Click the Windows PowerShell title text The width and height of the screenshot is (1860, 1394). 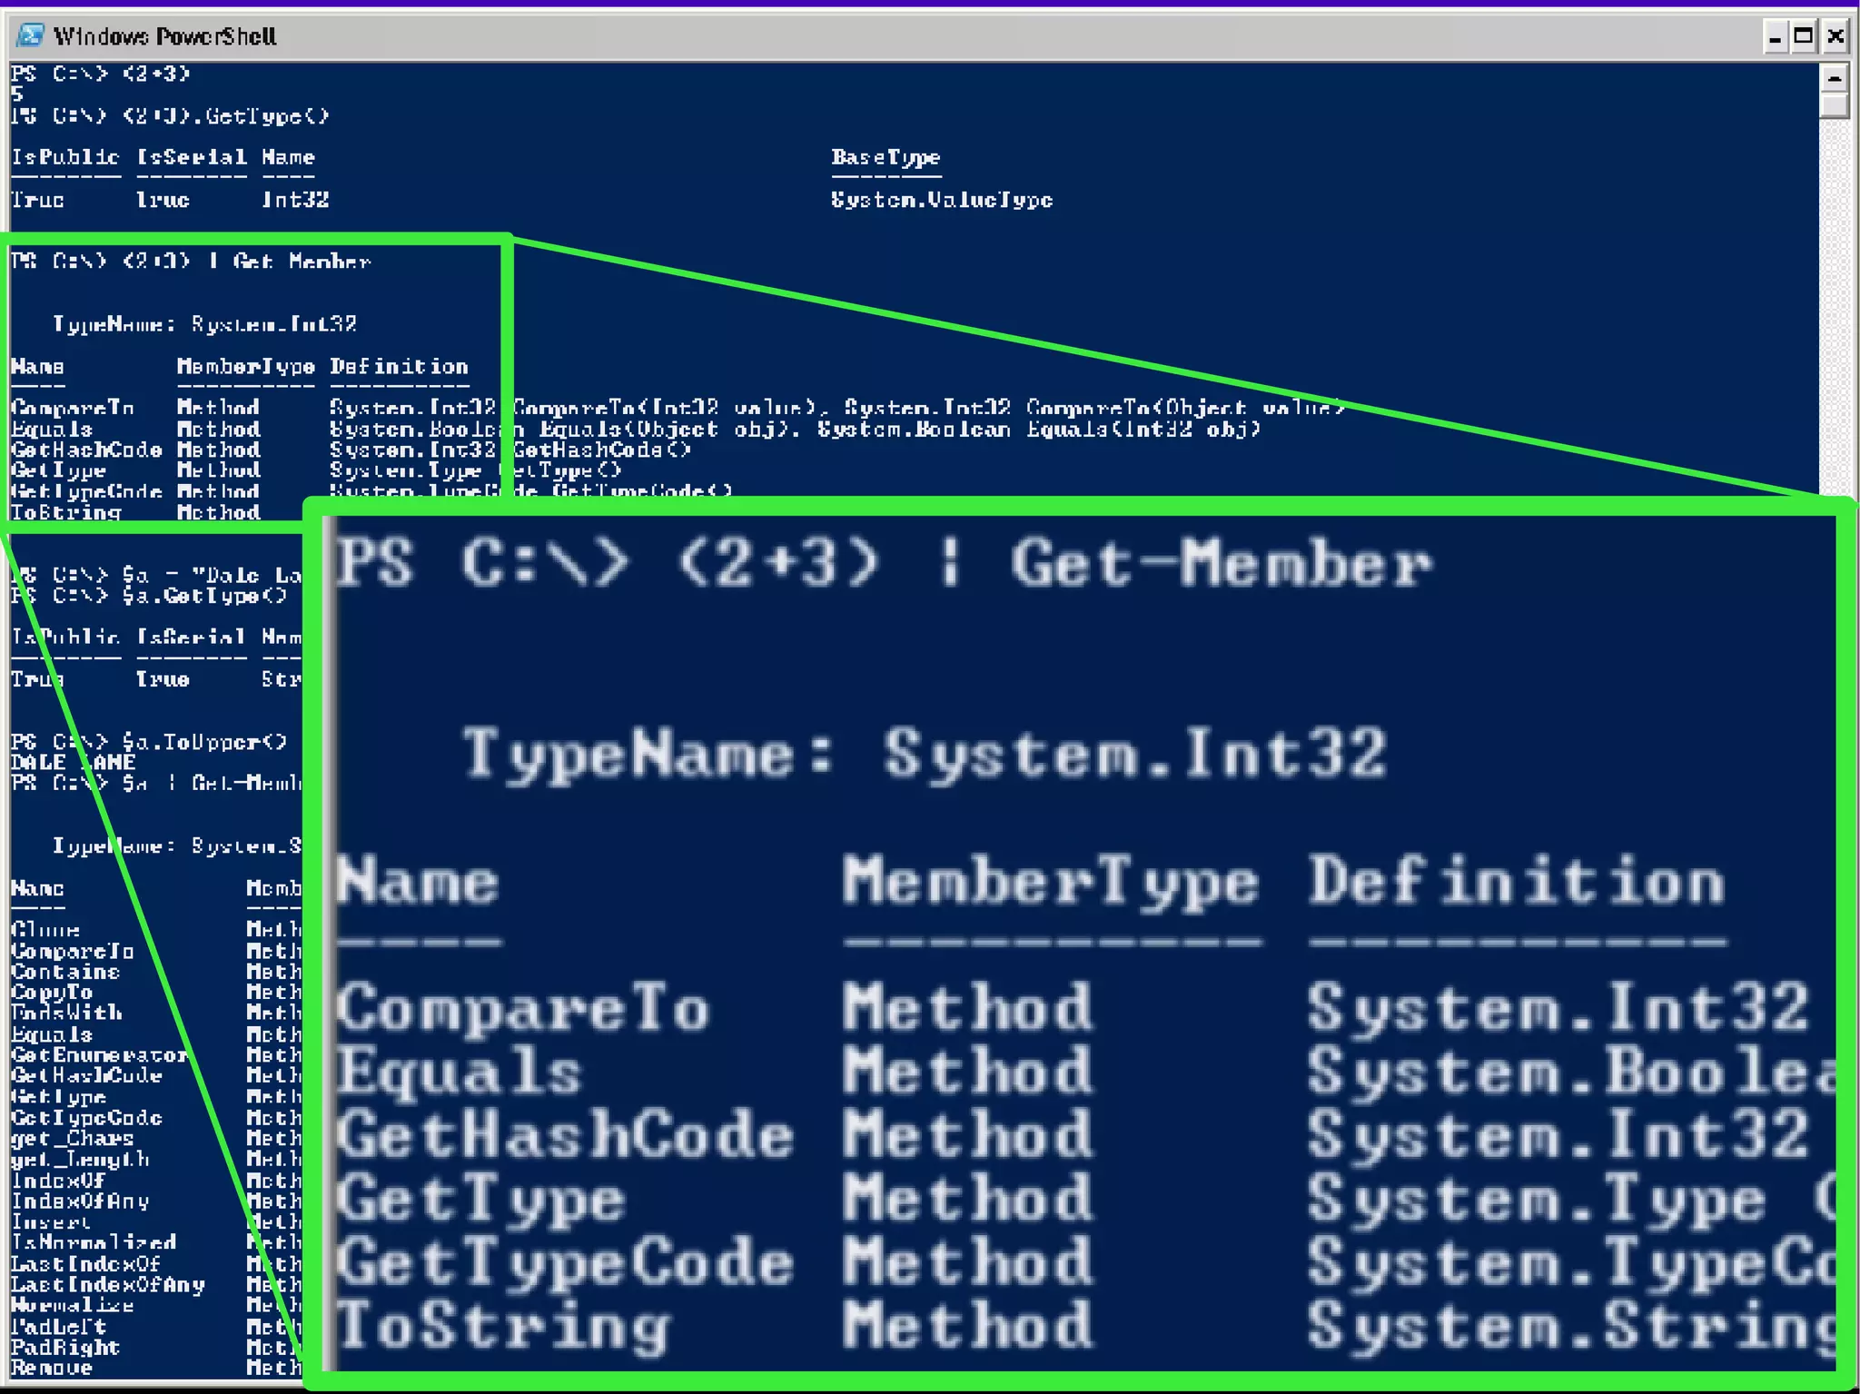coord(164,36)
